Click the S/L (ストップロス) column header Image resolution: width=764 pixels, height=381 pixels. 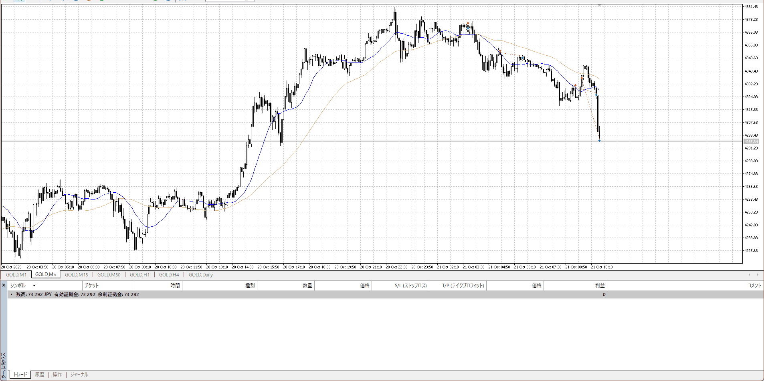410,286
